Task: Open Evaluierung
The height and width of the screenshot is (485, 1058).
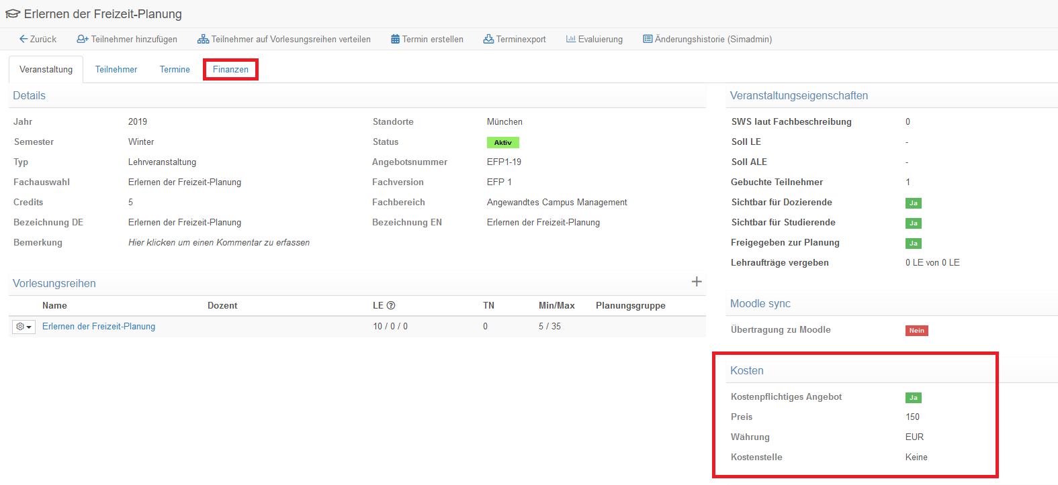Action: pyautogui.click(x=594, y=39)
